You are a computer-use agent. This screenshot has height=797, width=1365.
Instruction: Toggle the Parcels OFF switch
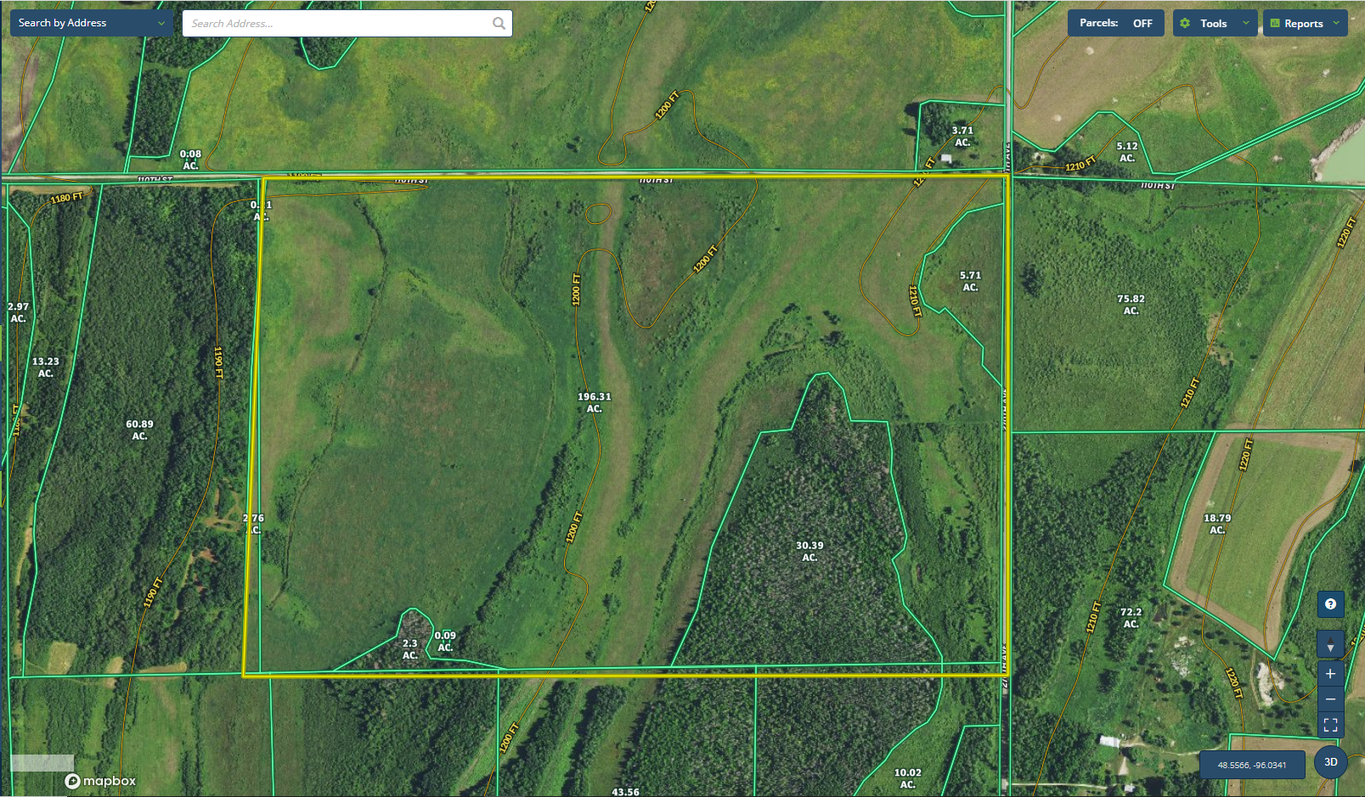pos(1115,24)
